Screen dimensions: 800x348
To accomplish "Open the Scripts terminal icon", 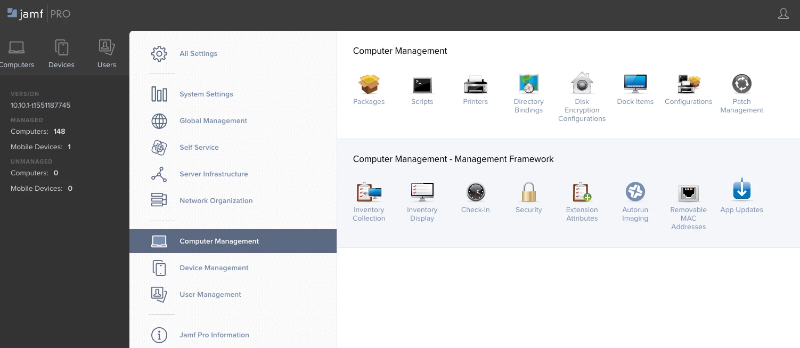I will (x=422, y=85).
